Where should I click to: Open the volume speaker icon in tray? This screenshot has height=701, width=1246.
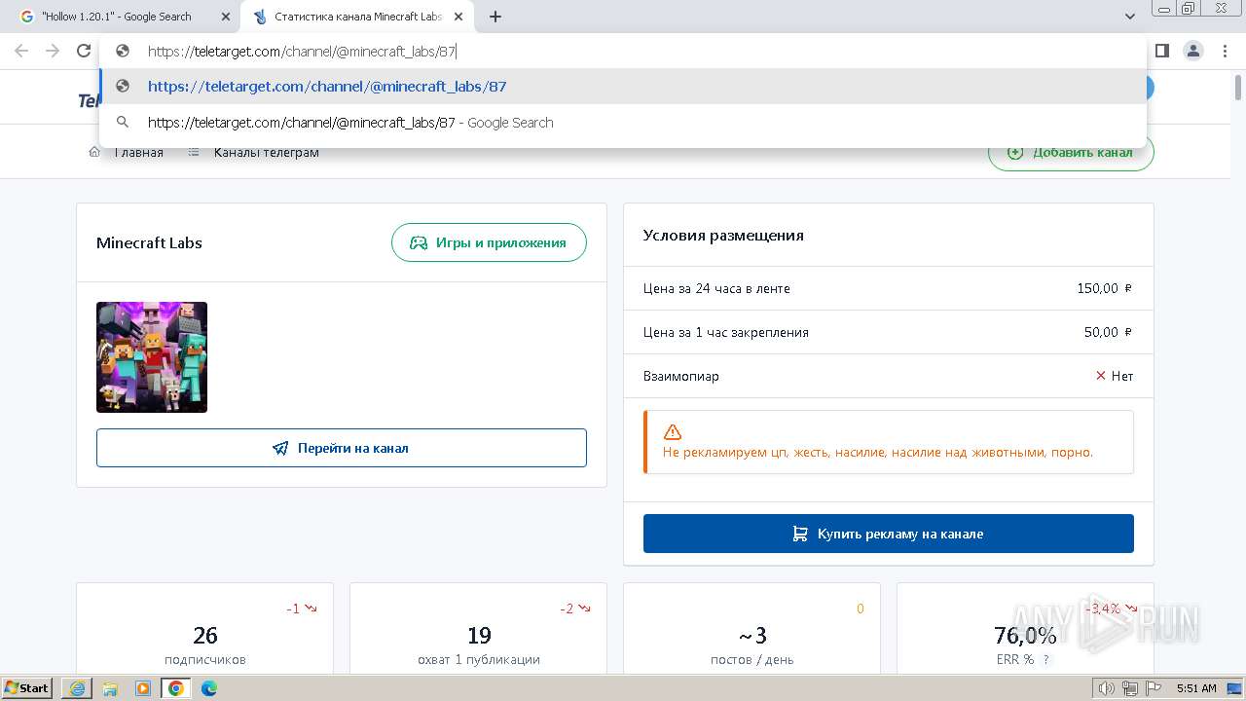(x=1107, y=688)
